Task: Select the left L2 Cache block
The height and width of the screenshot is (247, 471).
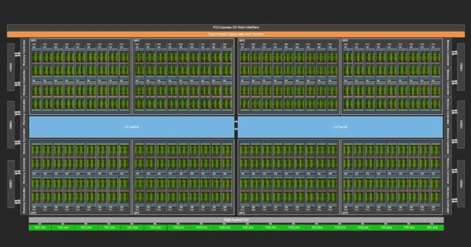Action: pyautogui.click(x=132, y=127)
